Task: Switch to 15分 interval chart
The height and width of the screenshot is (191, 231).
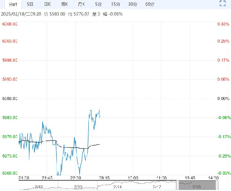Action: [x=115, y=4]
